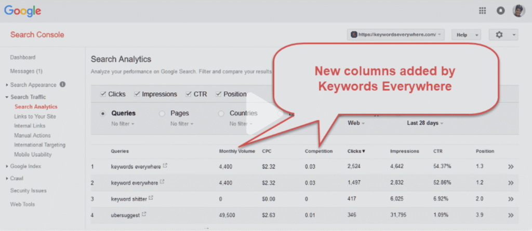Open the ubersuggest query
This screenshot has width=532, height=231.
point(126,216)
